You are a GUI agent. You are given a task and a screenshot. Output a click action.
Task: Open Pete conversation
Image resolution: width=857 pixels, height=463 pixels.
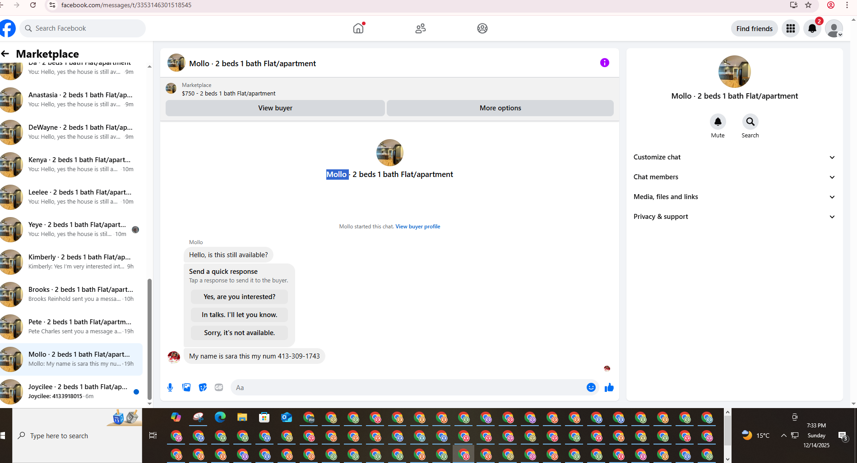coord(71,327)
